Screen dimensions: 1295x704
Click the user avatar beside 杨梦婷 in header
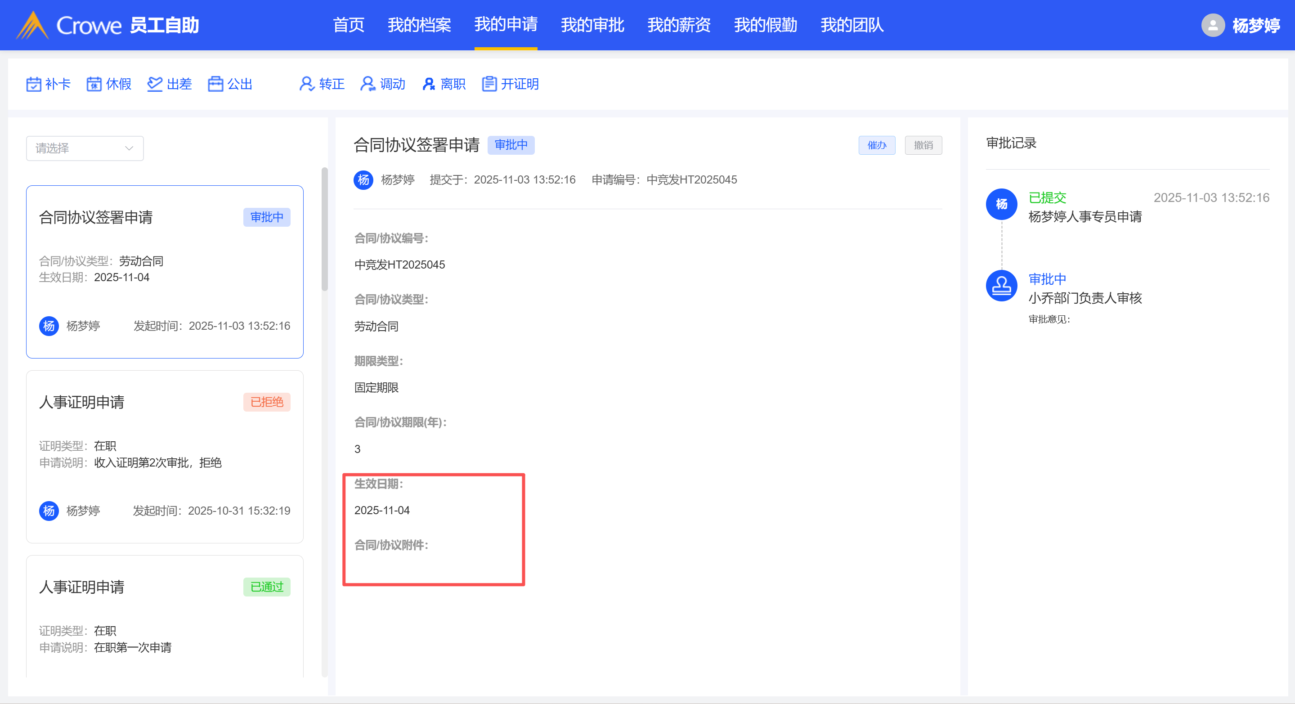tap(1213, 25)
